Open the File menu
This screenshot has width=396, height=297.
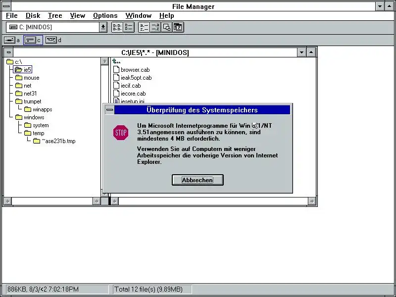(x=11, y=16)
